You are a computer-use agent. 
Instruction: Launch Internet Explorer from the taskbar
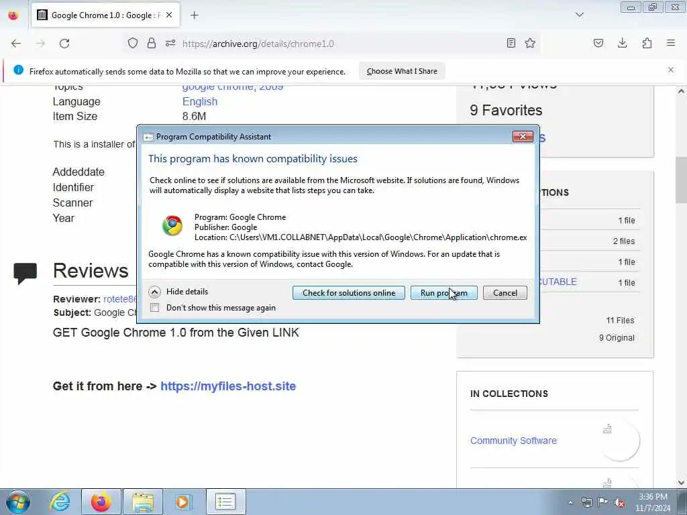pos(60,502)
